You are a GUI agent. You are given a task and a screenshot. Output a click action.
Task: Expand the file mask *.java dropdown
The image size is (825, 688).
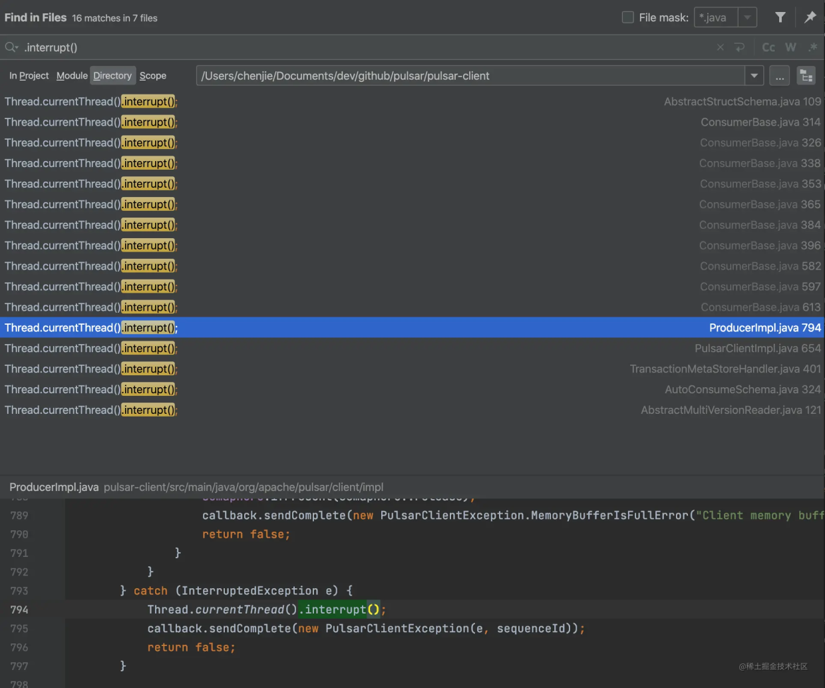(748, 17)
